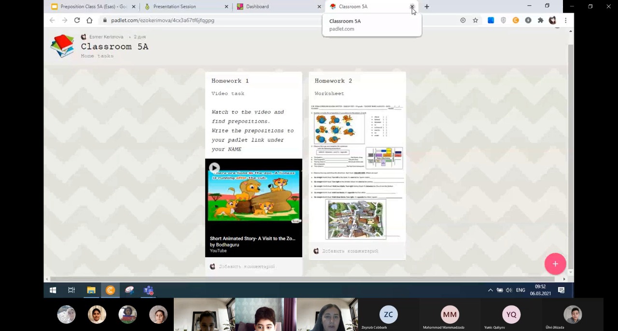Open the paint app taskbar icon

[x=129, y=290]
